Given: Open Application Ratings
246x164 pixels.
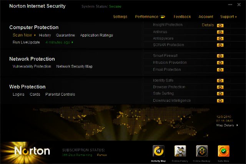Looking at the screenshot, I should 96,35.
